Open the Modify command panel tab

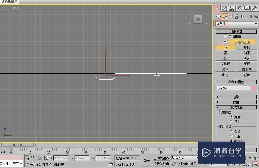pos(224,8)
